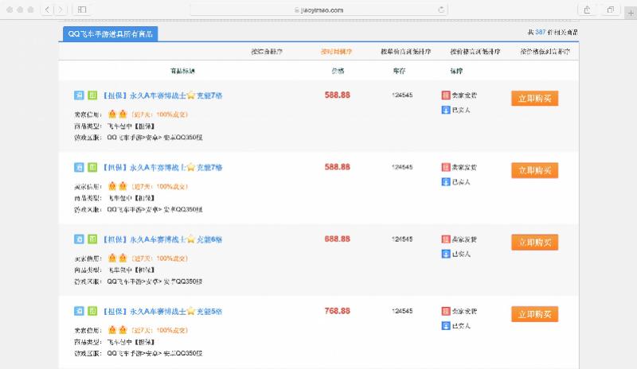
Task: Sort by 按价格低到高排序
Action: [x=545, y=52]
